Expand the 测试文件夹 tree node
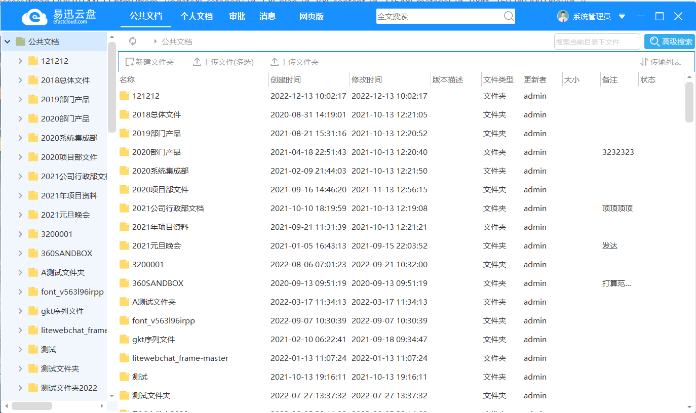Screen dimensions: 696x413 [20, 368]
